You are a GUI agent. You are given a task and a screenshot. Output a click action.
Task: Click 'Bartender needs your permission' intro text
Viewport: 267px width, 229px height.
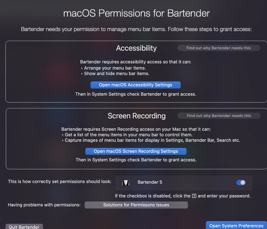coord(136,29)
